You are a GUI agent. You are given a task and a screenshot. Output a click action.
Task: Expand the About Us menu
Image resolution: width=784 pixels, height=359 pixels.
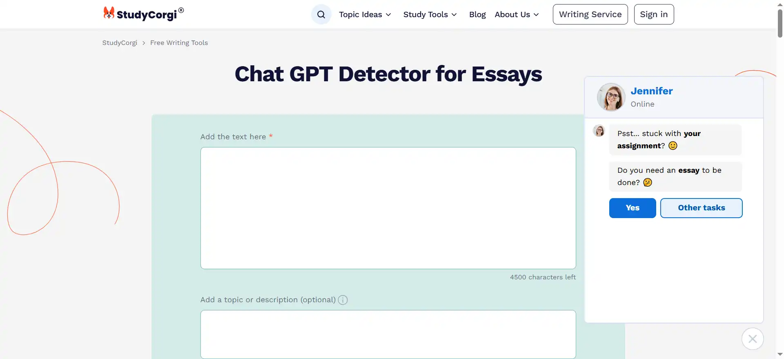click(x=517, y=14)
